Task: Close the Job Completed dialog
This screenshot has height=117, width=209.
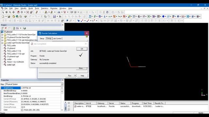Action: pyautogui.click(x=86, y=44)
